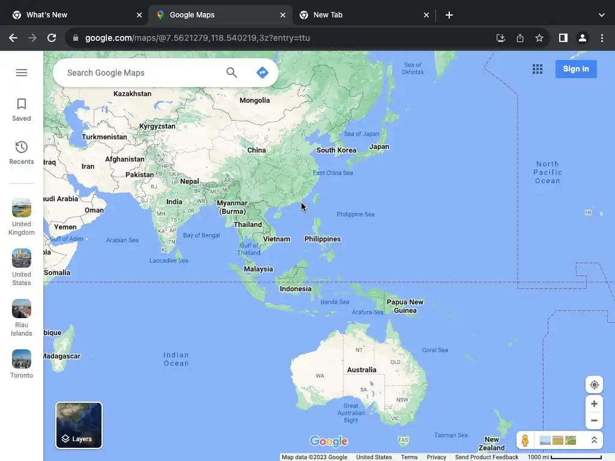The width and height of the screenshot is (615, 461).
Task: Open the United States recent place
Action: [22, 268]
